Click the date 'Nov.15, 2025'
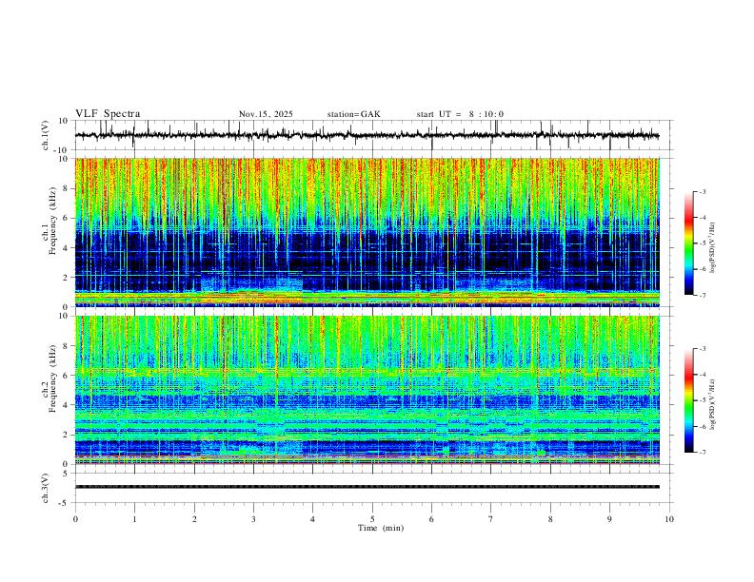 point(266,114)
